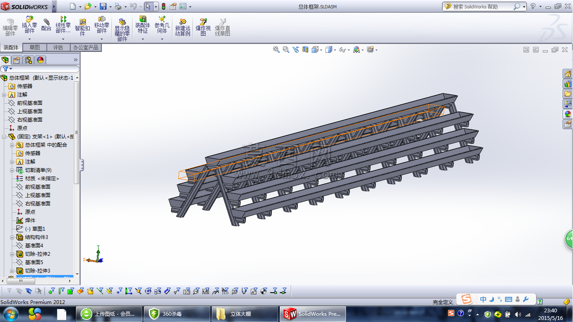Open the SolidWorks menu flyout arrow

click(x=54, y=6)
